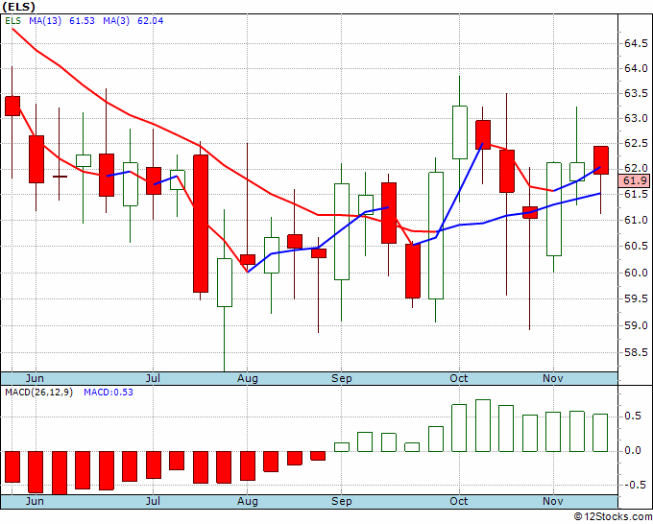Select Nov on the MACD panel time axis
The width and height of the screenshot is (653, 524).
tap(553, 501)
